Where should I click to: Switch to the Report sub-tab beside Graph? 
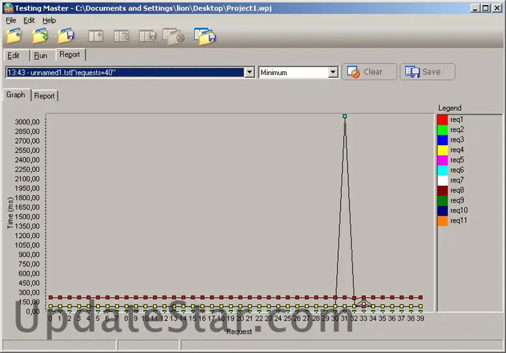coord(45,96)
